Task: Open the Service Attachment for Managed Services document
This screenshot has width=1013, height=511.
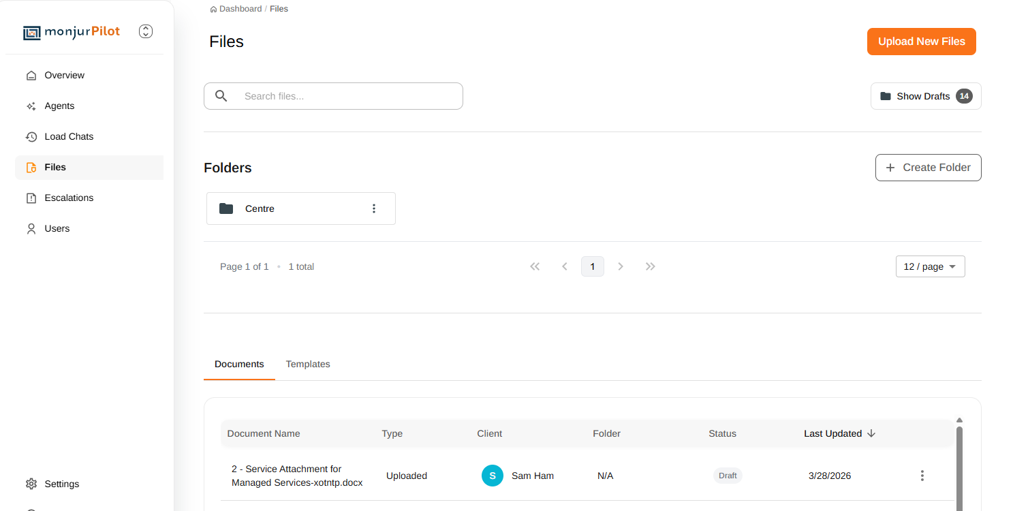Action: [297, 476]
